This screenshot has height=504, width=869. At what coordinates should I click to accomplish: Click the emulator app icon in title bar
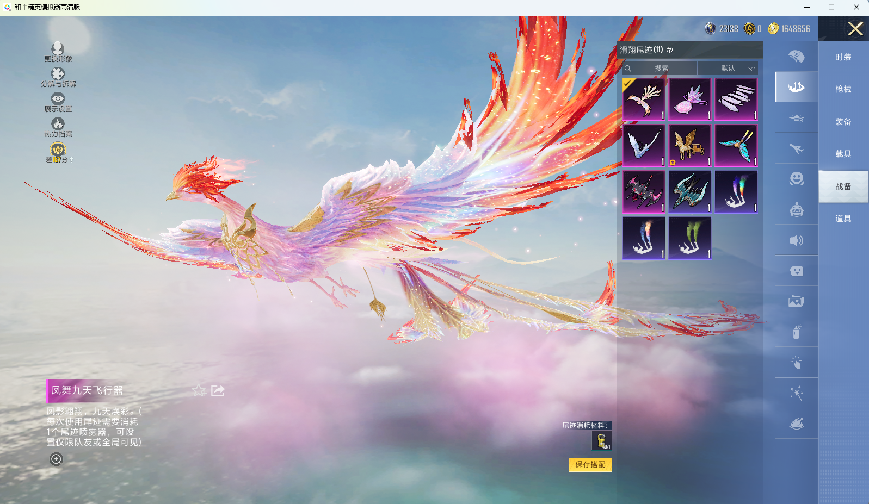point(7,7)
